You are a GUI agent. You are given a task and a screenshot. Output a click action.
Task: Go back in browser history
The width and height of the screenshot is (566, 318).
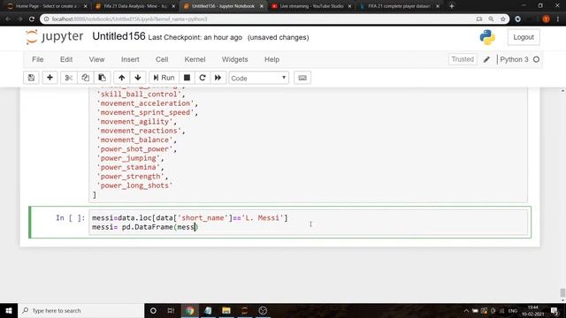coord(8,19)
